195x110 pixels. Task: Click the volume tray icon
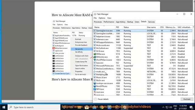point(171,107)
